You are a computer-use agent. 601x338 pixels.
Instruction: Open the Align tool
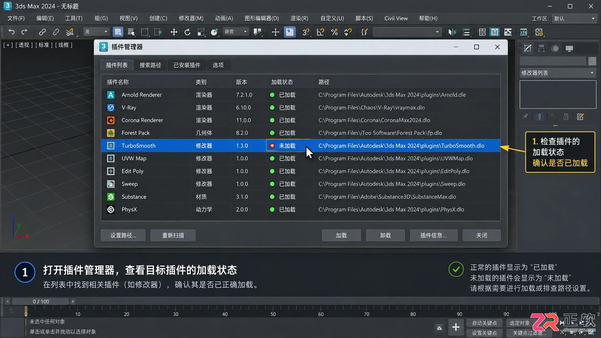(x=466, y=32)
